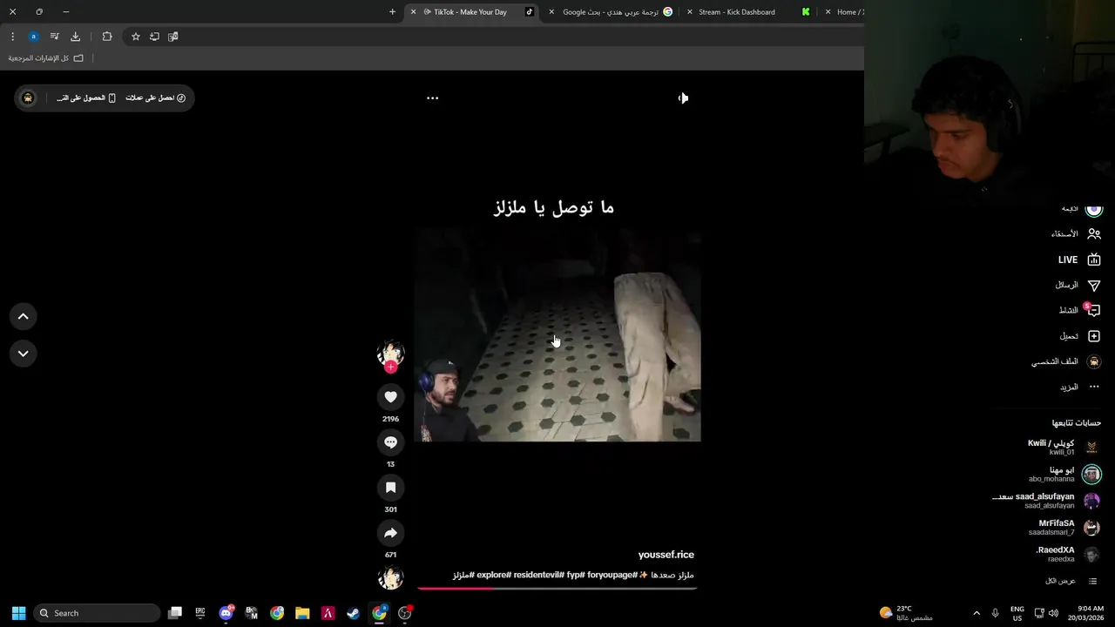1115x627 pixels.
Task: Click translate page icon in address bar
Action: [172, 37]
